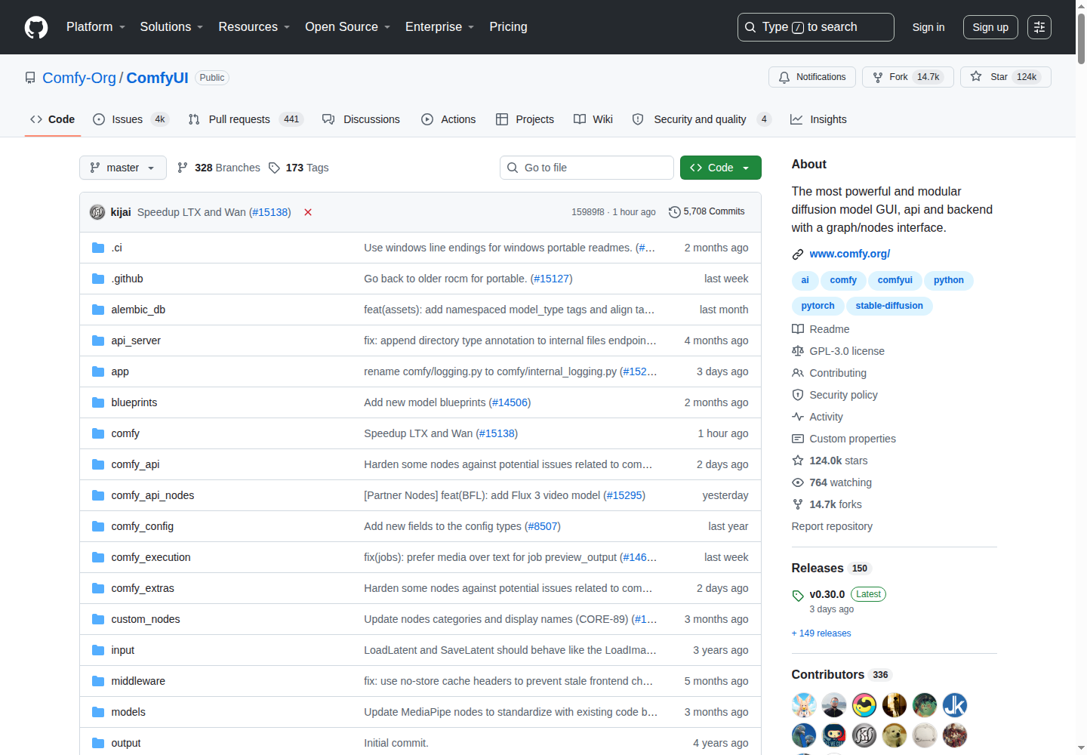
Task: Click the link icon beside www.comfy.org
Action: coord(798,254)
